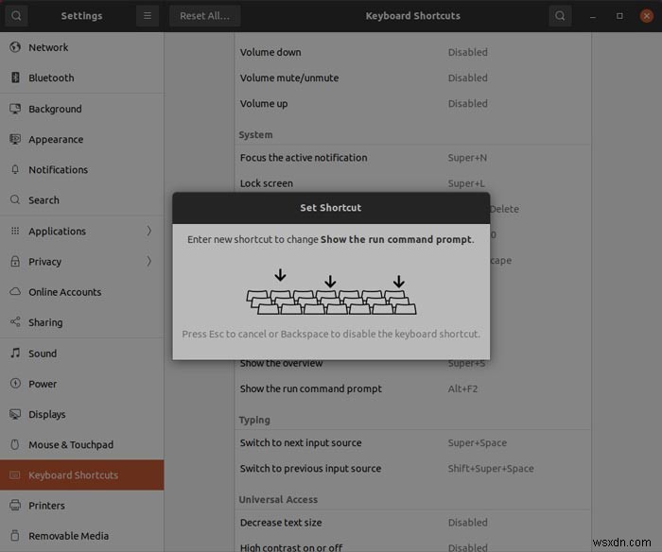Click the Alt+F2 shortcut value
Image resolution: width=662 pixels, height=552 pixels.
462,388
